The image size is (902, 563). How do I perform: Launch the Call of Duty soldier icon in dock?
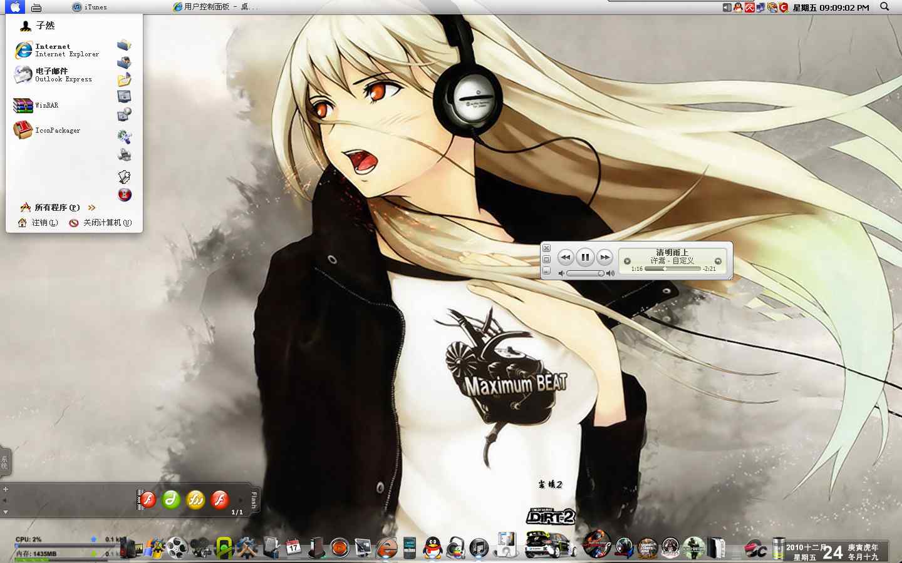click(x=693, y=548)
